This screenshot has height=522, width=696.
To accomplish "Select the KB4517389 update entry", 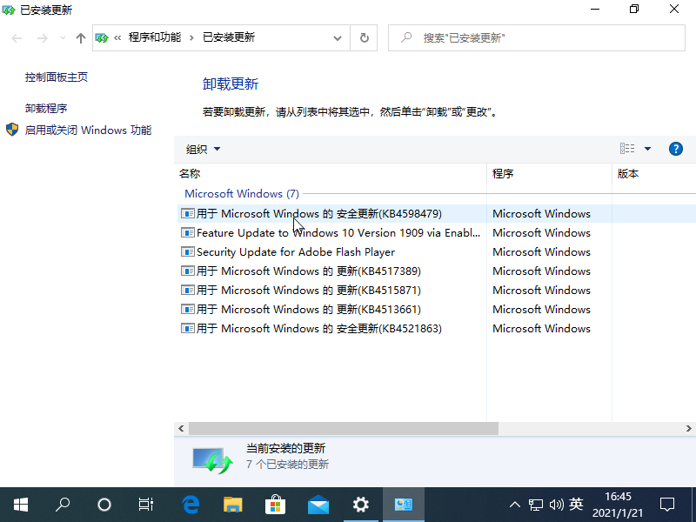I will tap(308, 271).
